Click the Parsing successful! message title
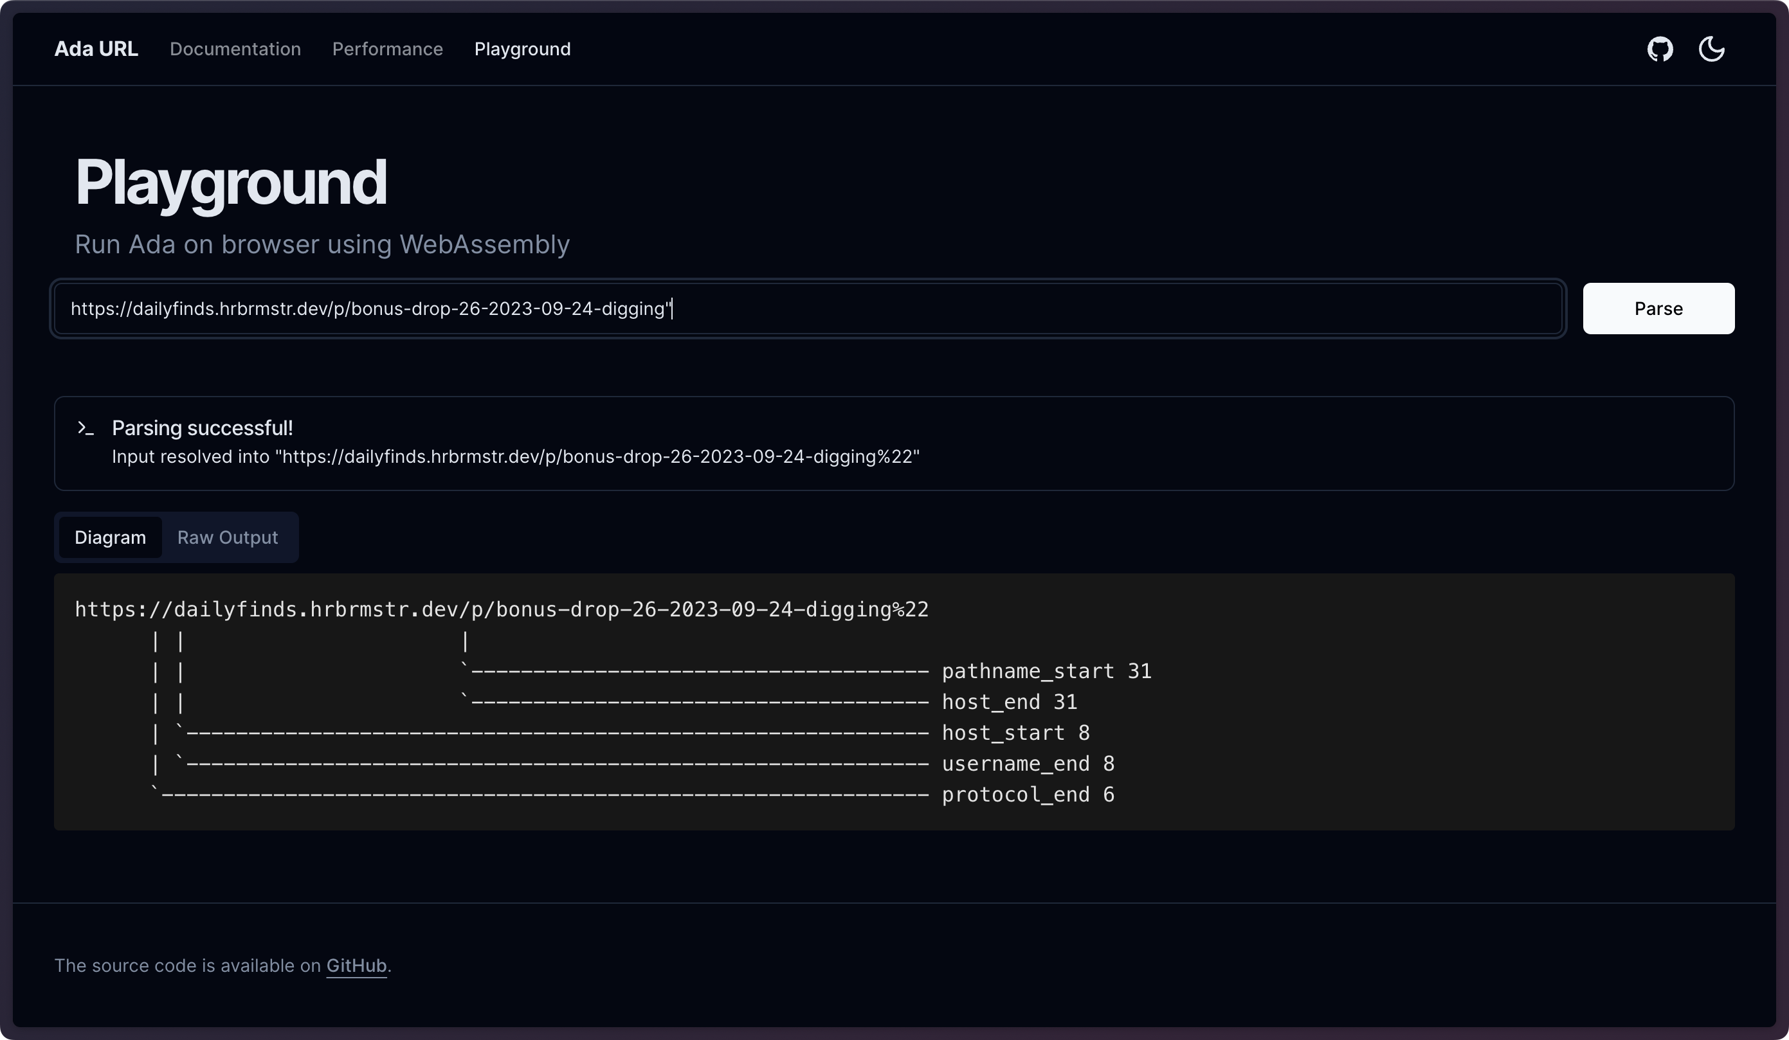The width and height of the screenshot is (1789, 1040). pos(203,428)
